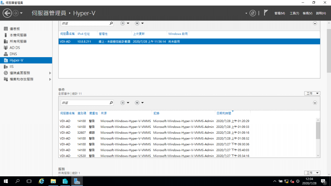Sort servers by IPv4 位址 column

click(x=84, y=34)
